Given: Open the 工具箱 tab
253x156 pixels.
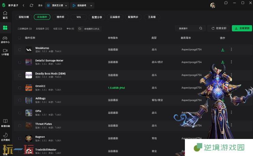Looking at the screenshot, I should [x=152, y=17].
